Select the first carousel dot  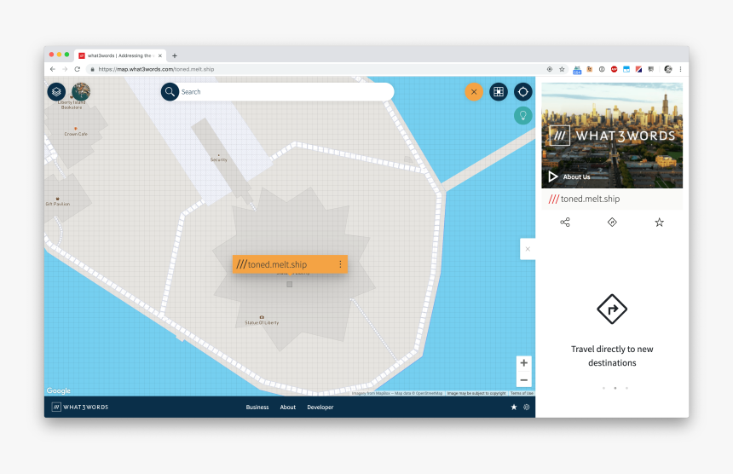(603, 388)
